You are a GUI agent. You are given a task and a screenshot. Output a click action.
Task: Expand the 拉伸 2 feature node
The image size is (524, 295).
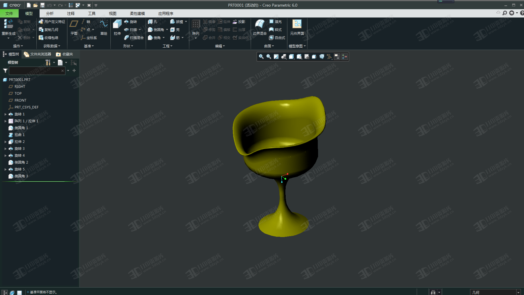5,142
